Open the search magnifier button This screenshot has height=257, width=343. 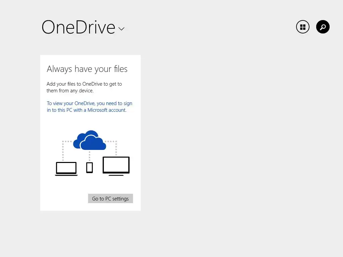coord(323,27)
